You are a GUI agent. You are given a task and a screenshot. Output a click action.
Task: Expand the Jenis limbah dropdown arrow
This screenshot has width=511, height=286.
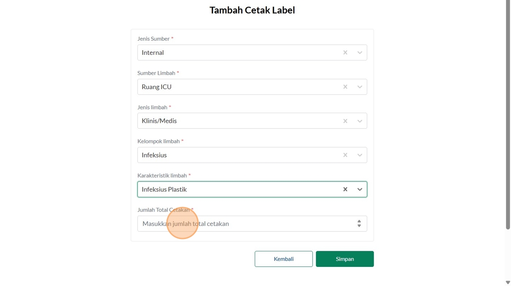[360, 121]
